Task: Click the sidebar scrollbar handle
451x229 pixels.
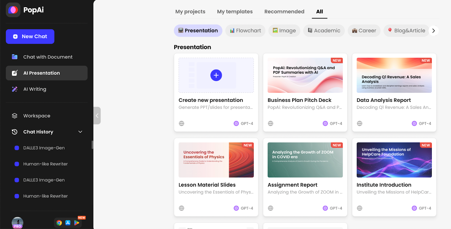Action: pyautogui.click(x=92, y=145)
